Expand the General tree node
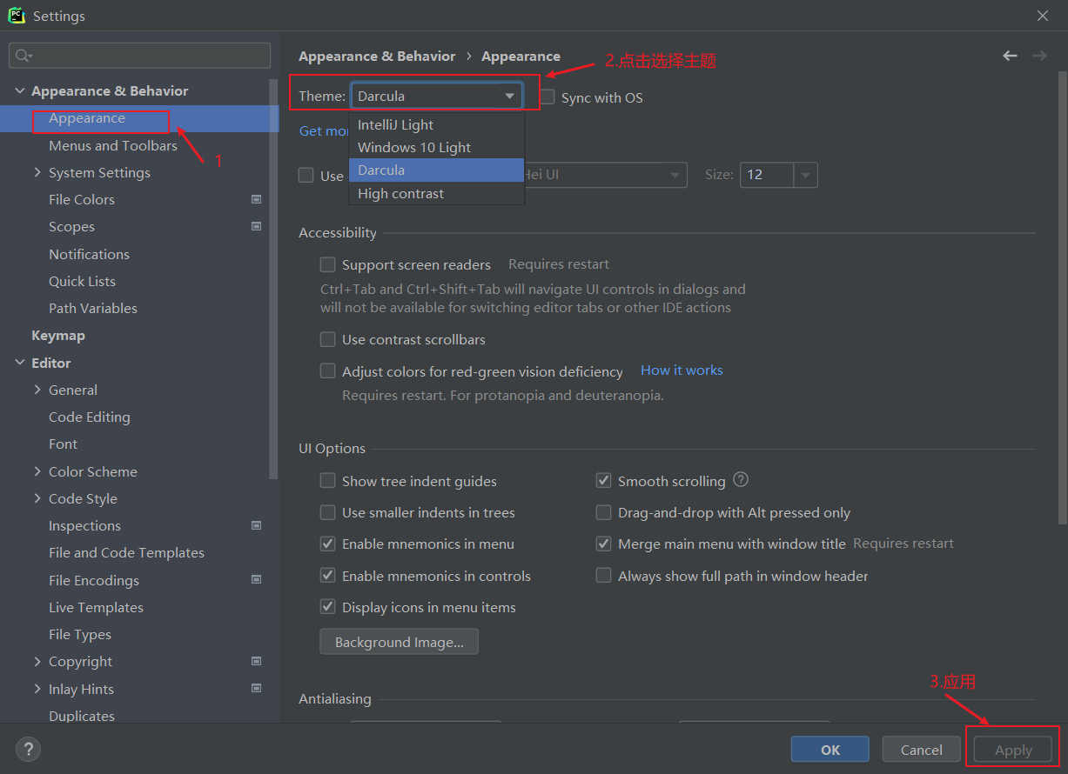This screenshot has height=774, width=1068. [x=37, y=390]
